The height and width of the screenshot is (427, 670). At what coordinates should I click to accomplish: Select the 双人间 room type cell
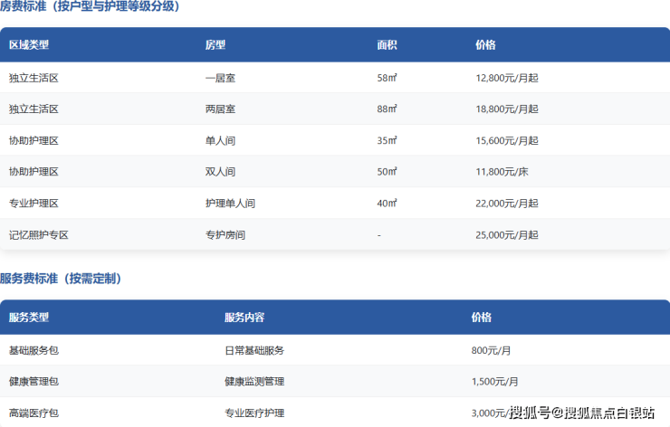(221, 172)
